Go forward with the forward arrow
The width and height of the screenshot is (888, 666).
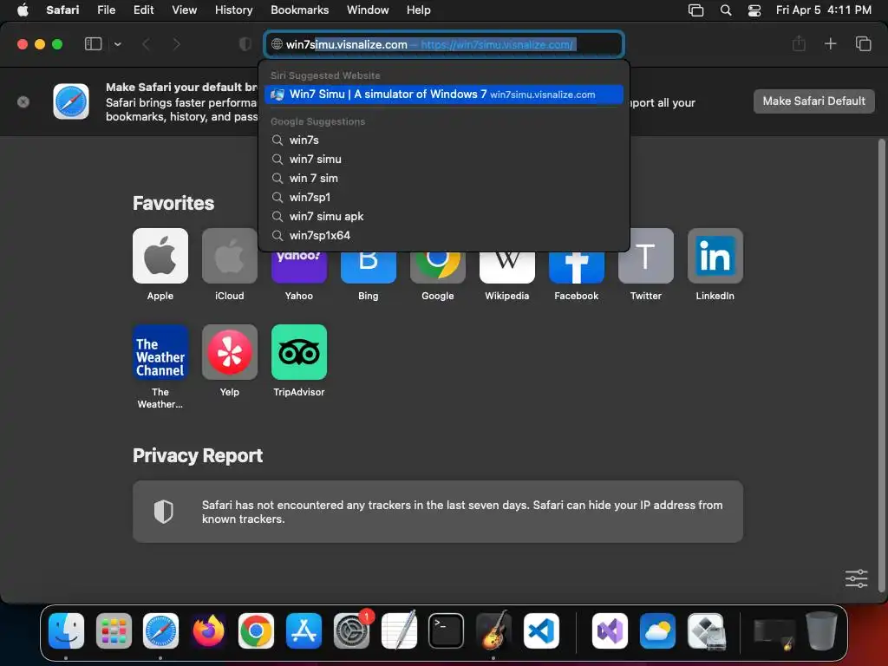pyautogui.click(x=176, y=44)
